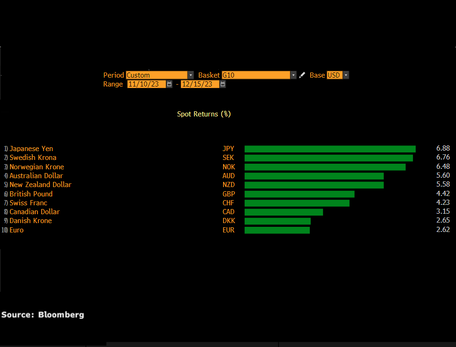456x347 pixels.
Task: Click the CHF ticker code
Action: point(228,203)
